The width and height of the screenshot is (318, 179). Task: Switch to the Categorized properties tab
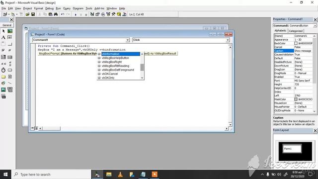click(296, 31)
